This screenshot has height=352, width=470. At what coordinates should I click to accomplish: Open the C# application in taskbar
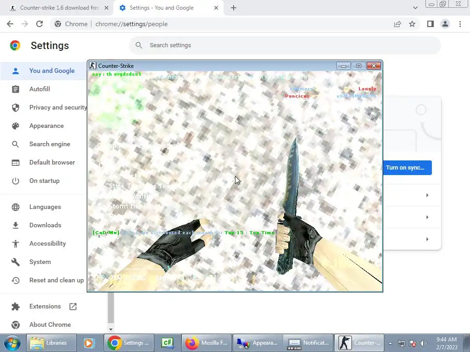coord(167,343)
